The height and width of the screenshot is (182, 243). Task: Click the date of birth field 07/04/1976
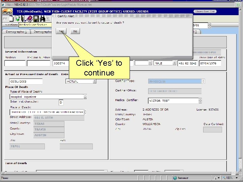click(210, 63)
